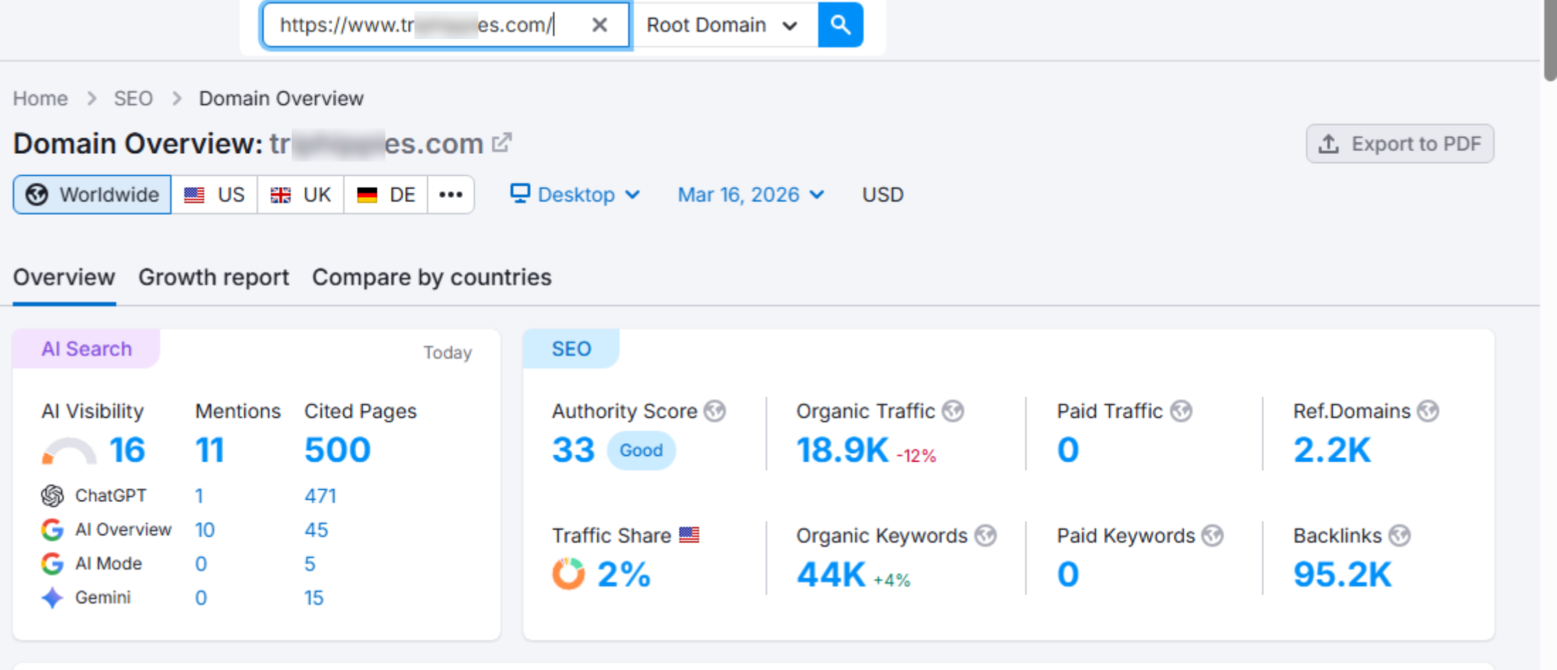Click the ChatGPT logo in AI Search
Viewport: 1557px width, 670px height.
tap(52, 495)
